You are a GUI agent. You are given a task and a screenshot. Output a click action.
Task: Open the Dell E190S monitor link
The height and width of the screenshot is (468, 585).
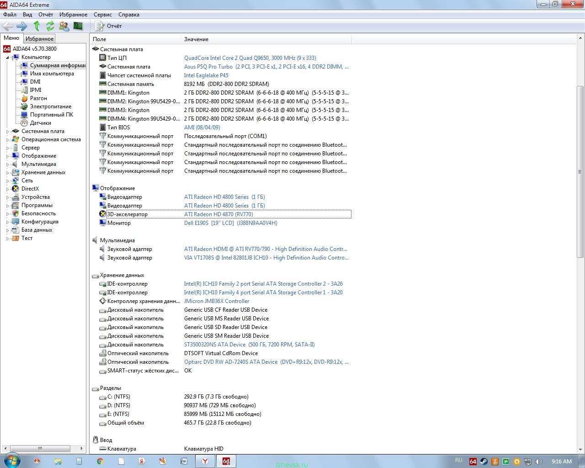click(x=230, y=223)
